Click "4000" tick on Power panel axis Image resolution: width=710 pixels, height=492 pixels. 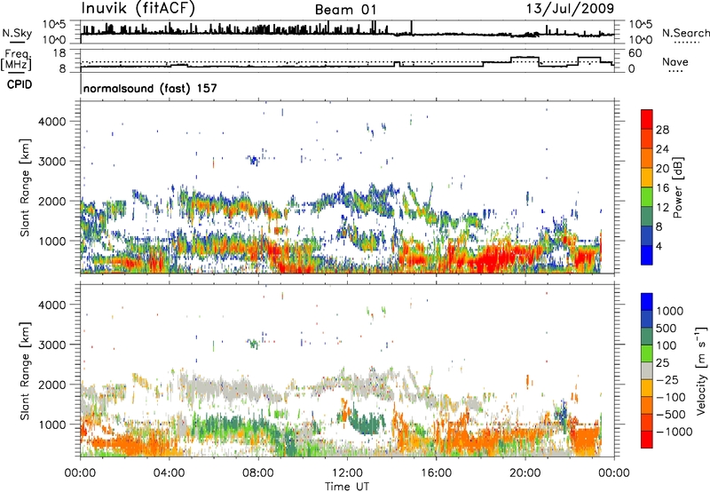52,122
